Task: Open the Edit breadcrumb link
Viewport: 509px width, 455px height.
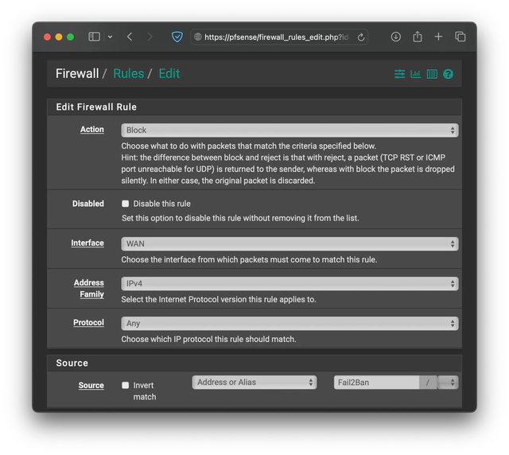Action: [x=169, y=74]
